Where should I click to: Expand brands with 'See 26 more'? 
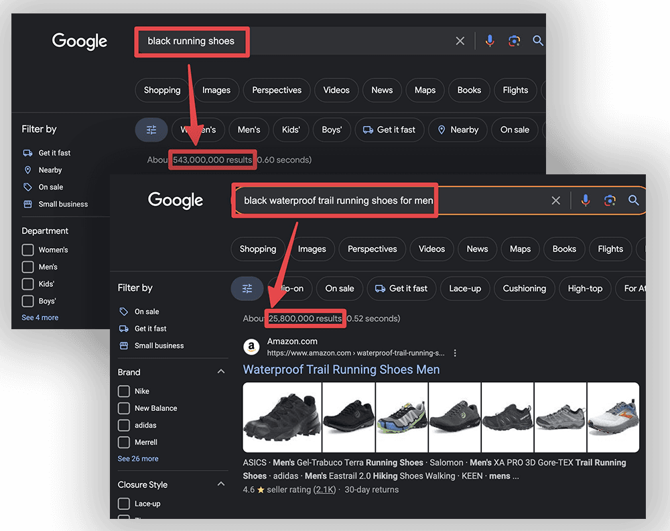click(138, 459)
